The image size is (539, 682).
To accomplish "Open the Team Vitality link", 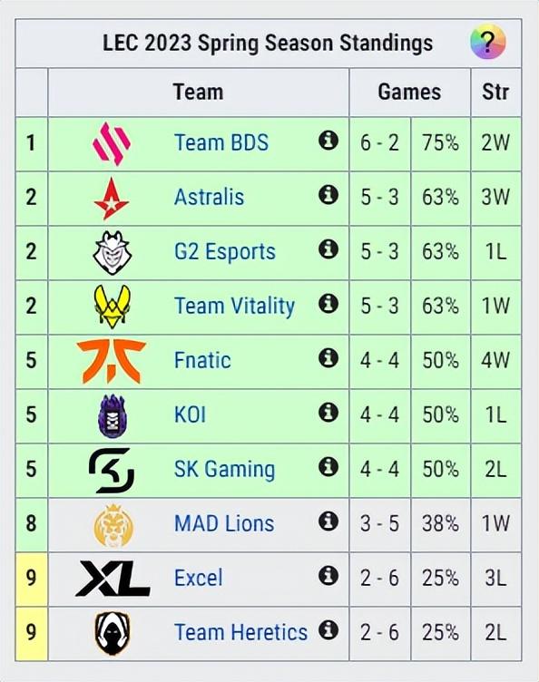I will click(234, 306).
